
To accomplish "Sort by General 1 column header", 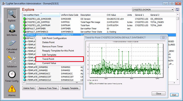I will (142, 15).
